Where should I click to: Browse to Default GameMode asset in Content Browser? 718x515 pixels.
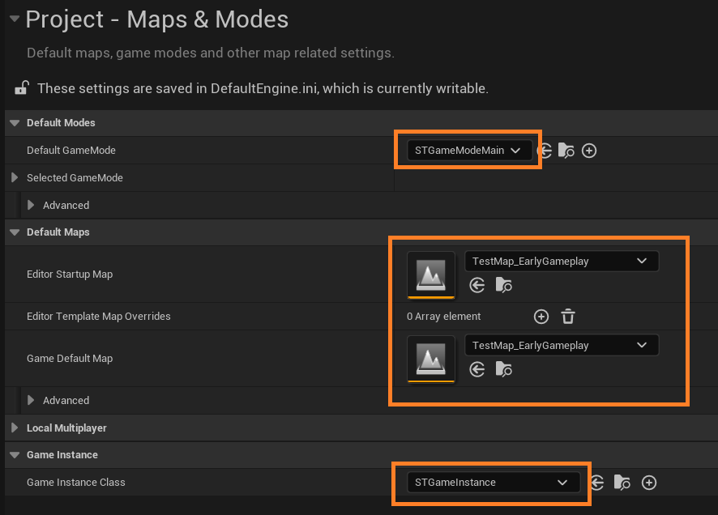566,151
